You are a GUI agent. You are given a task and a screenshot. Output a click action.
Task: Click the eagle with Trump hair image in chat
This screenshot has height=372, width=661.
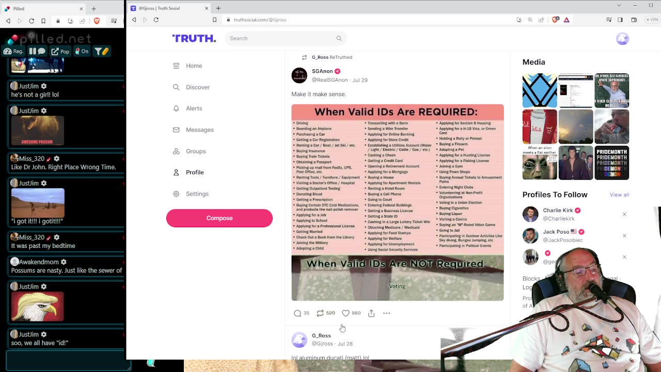click(38, 306)
